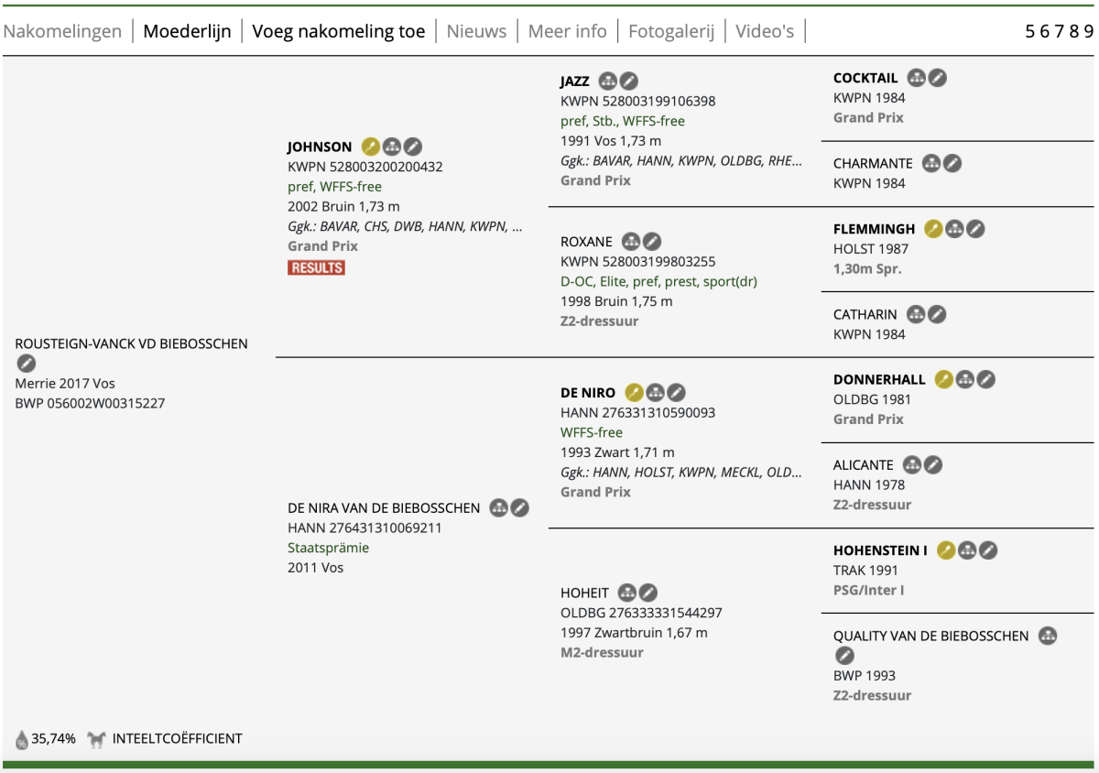
Task: Click the pencil edit icon for CATHARIN
Action: coord(937,314)
